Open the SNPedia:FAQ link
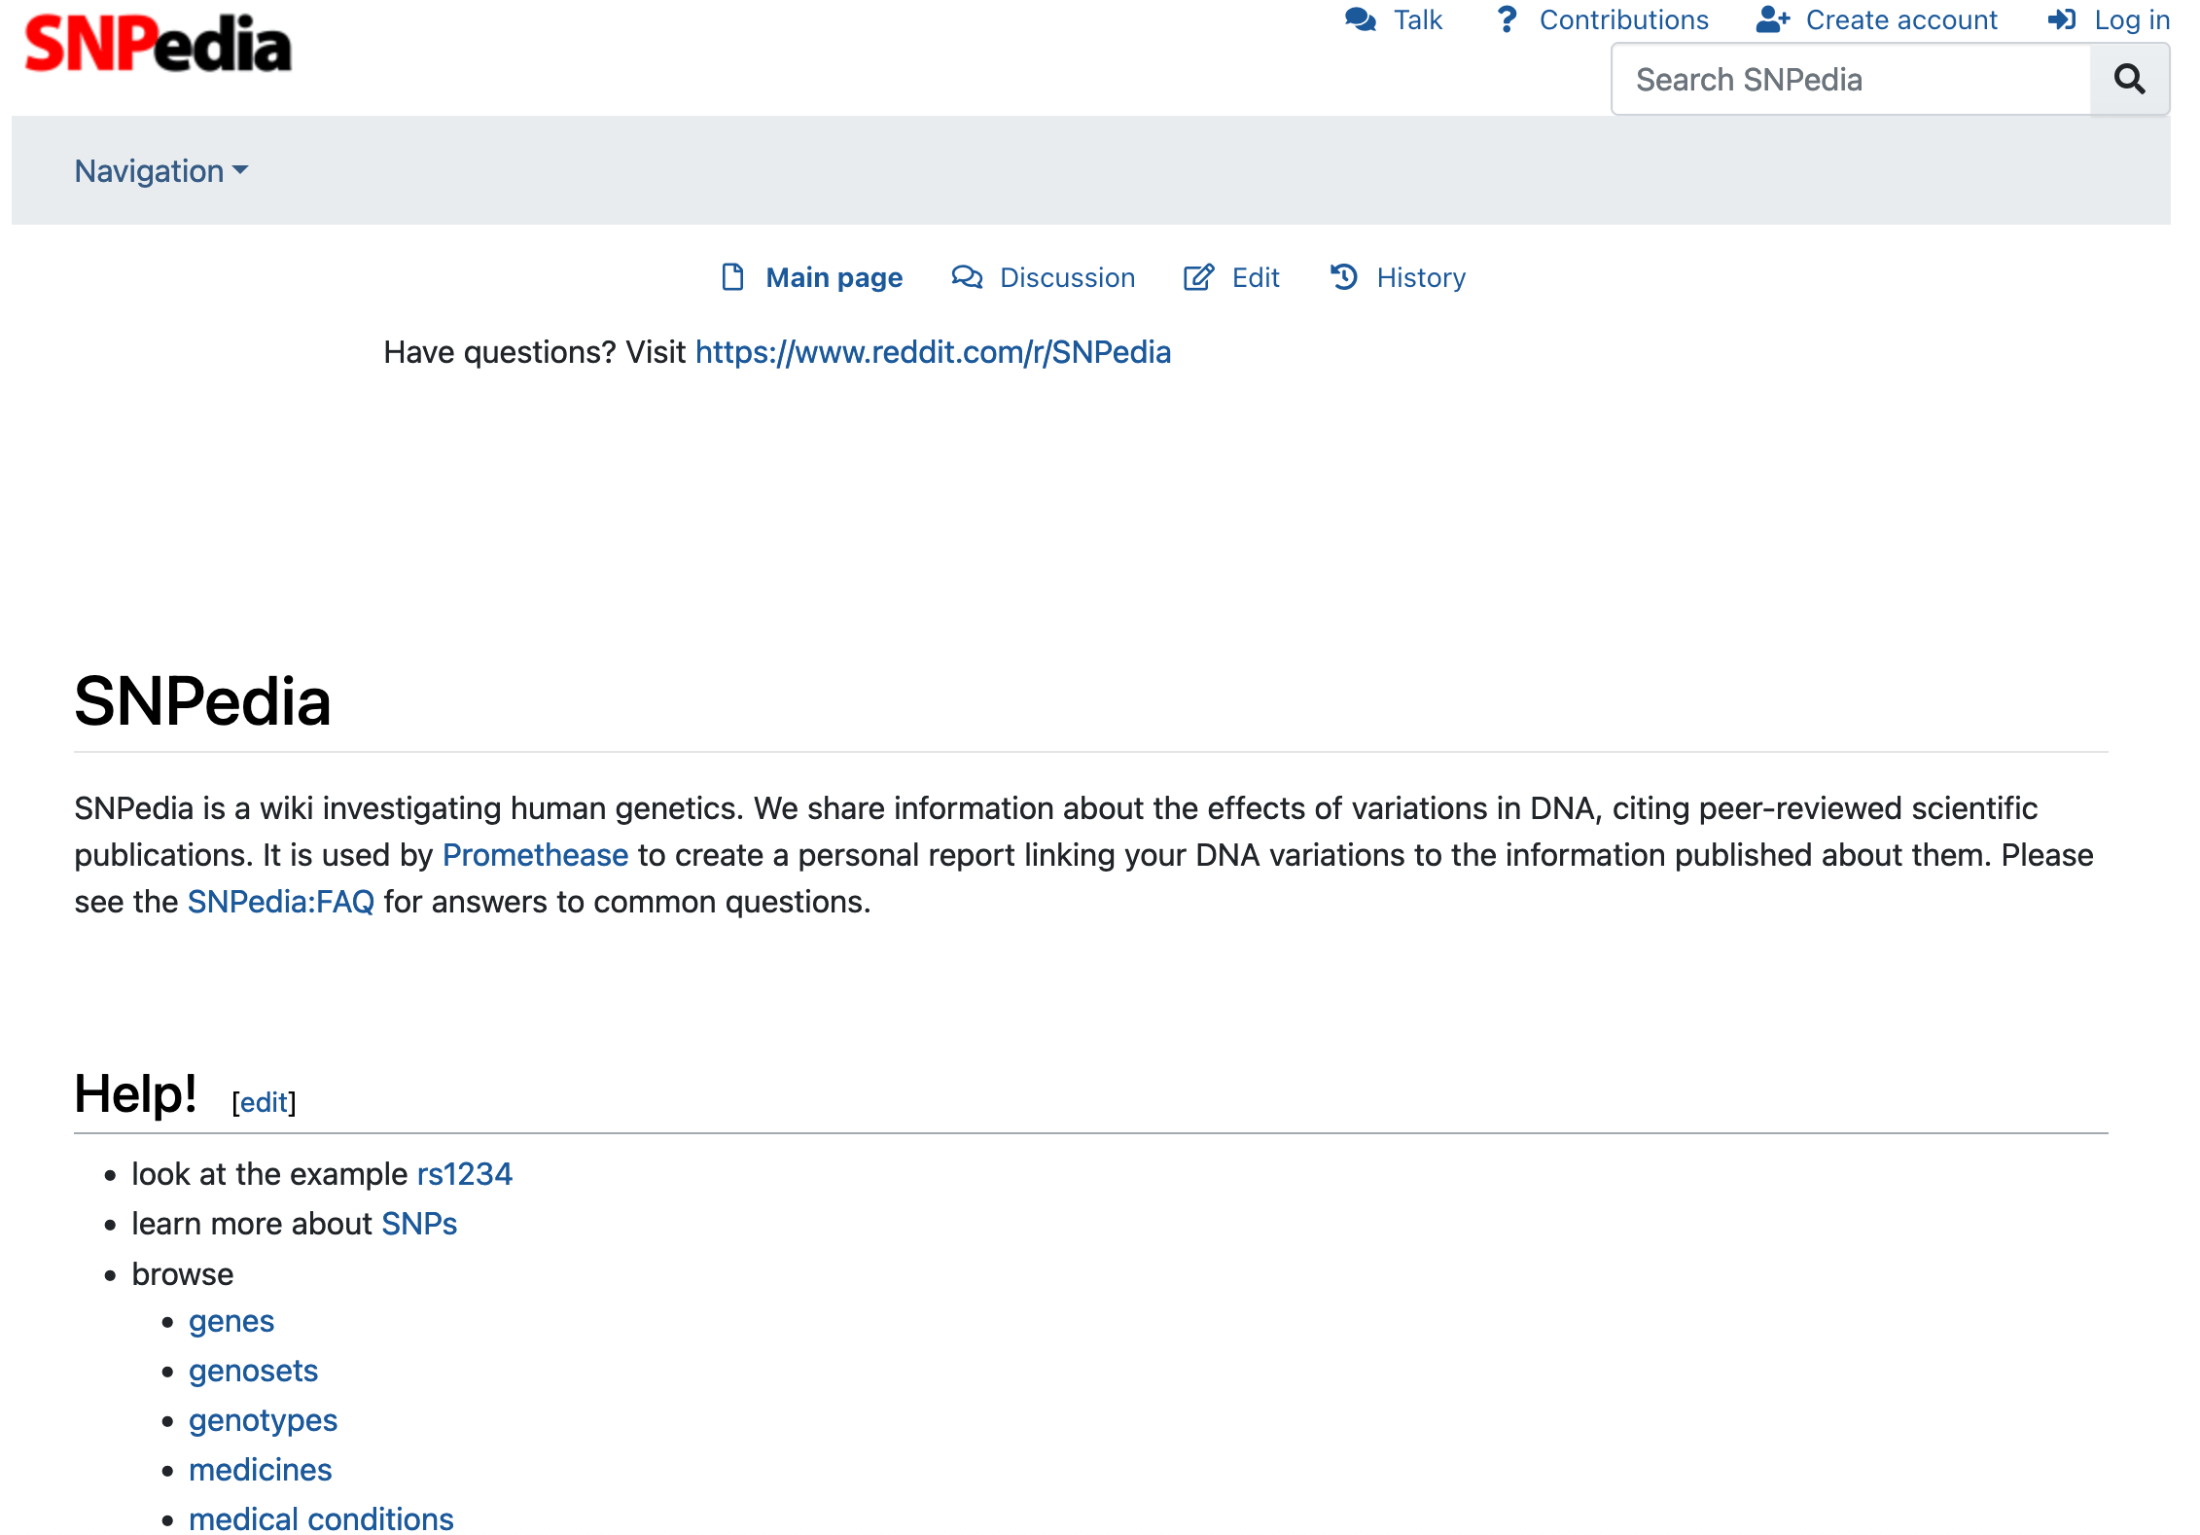The width and height of the screenshot is (2200, 1535). pos(280,902)
